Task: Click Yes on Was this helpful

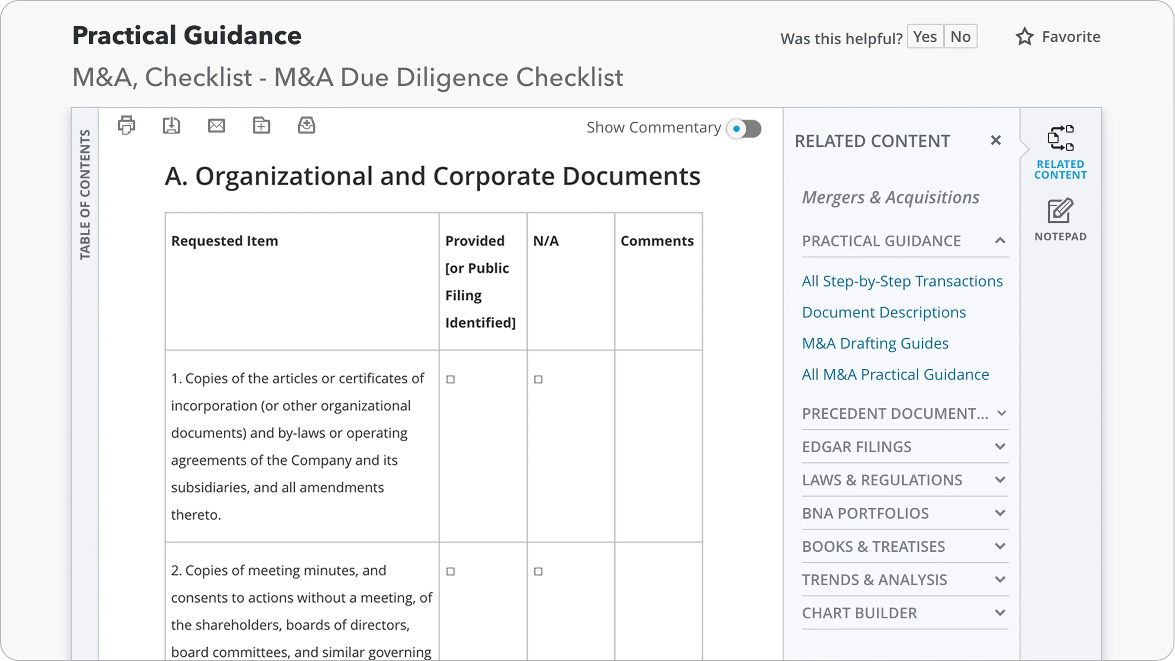Action: pos(924,36)
